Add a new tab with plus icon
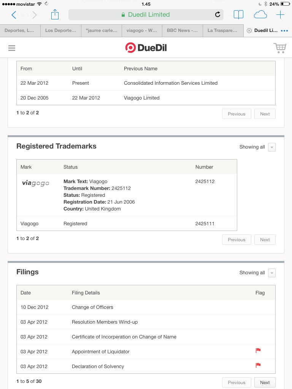 point(280,15)
